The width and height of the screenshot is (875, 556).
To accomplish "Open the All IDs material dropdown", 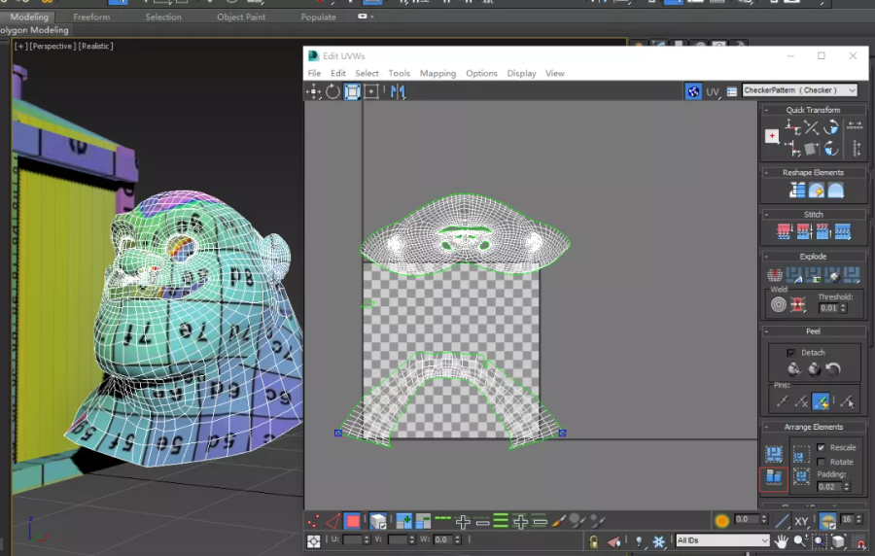I will (721, 540).
